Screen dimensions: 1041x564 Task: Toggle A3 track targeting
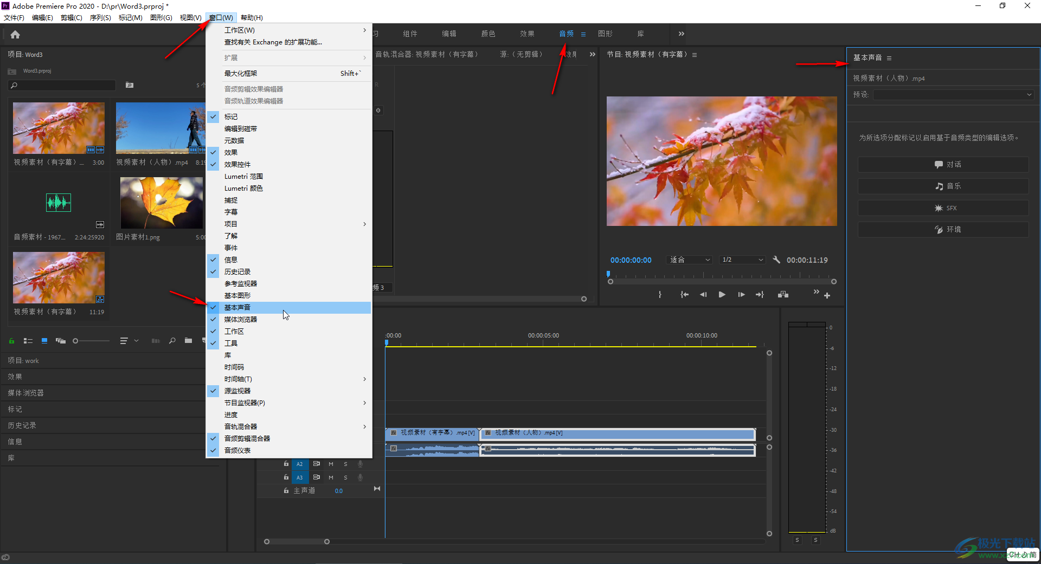point(299,478)
